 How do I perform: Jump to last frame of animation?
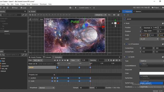(x=65, y=60)
